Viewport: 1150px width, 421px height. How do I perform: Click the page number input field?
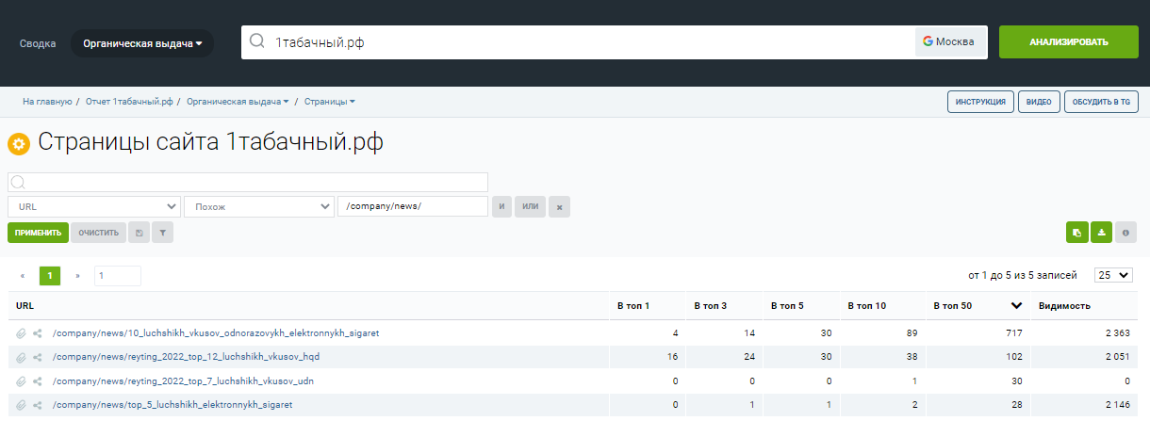(x=117, y=276)
